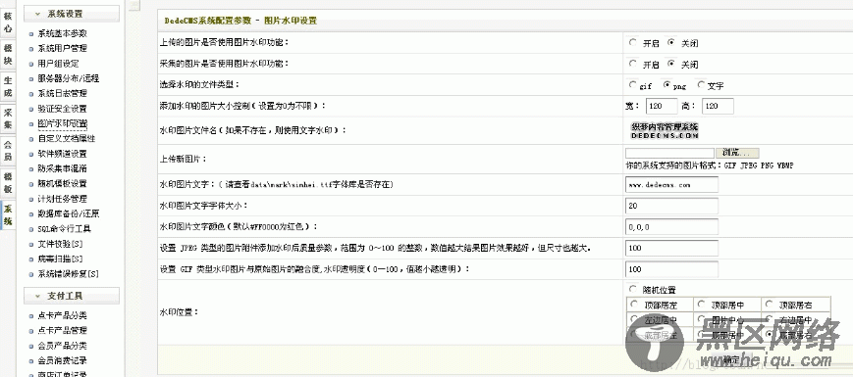The width and height of the screenshot is (853, 377).
Task: Click the upload file path field
Action: click(x=669, y=153)
